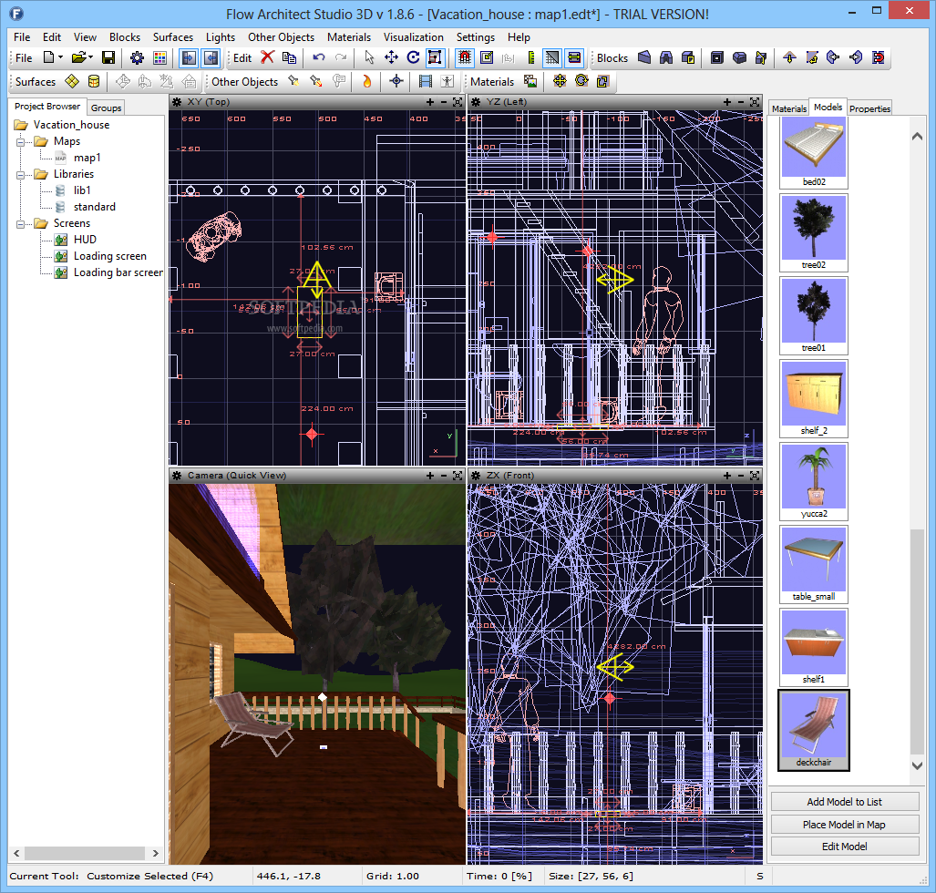The image size is (936, 893).
Task: Click the texture scale icon in Materials toolbar
Action: point(603,81)
